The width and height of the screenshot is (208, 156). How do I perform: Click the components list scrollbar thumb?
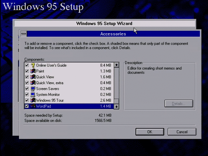(116, 101)
